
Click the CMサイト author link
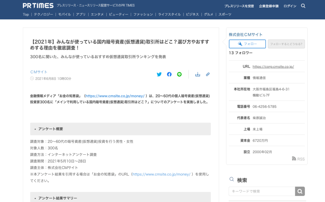[x=39, y=72]
